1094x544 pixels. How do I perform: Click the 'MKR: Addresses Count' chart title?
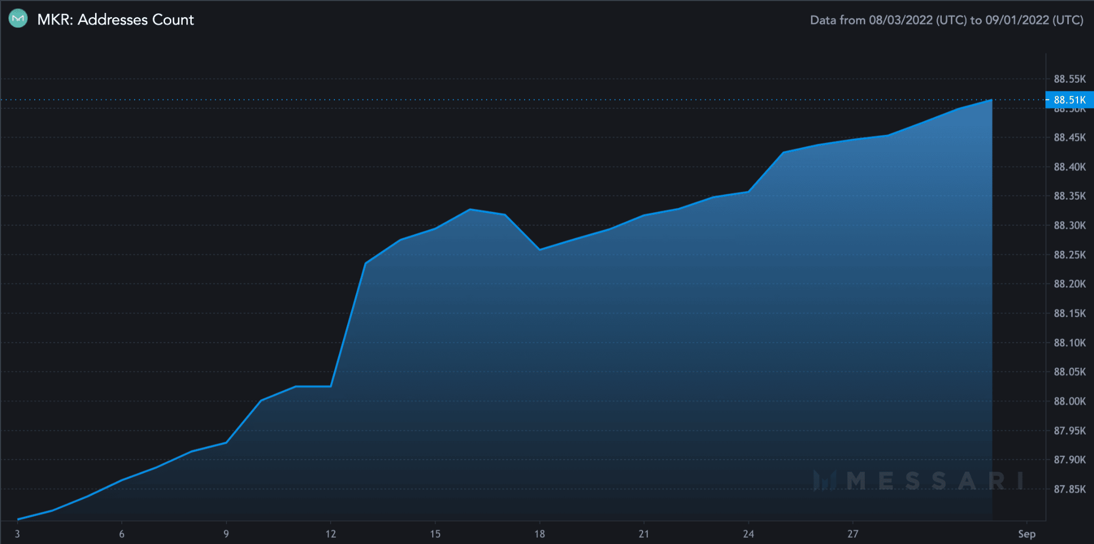[x=115, y=20]
